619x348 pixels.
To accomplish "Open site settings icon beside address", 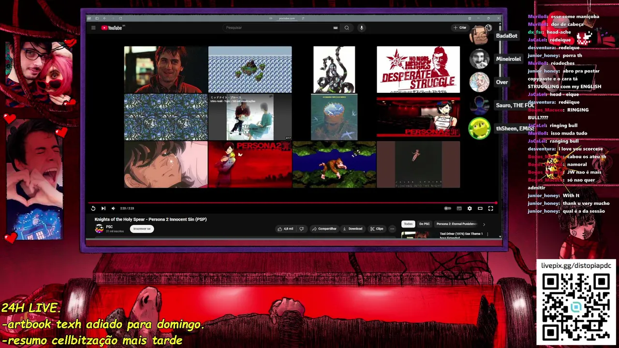I will tap(303, 18).
